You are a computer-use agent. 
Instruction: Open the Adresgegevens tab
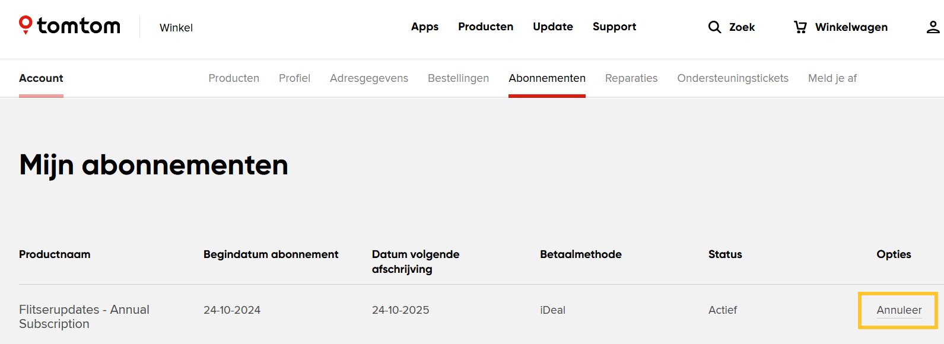[368, 78]
